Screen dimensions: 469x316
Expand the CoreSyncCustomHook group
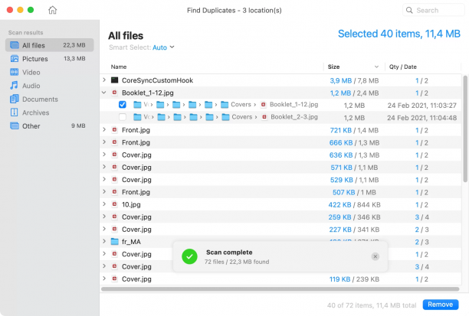click(104, 80)
